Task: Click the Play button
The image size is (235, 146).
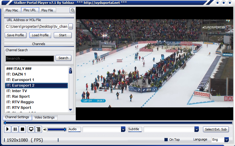Action: point(8,129)
